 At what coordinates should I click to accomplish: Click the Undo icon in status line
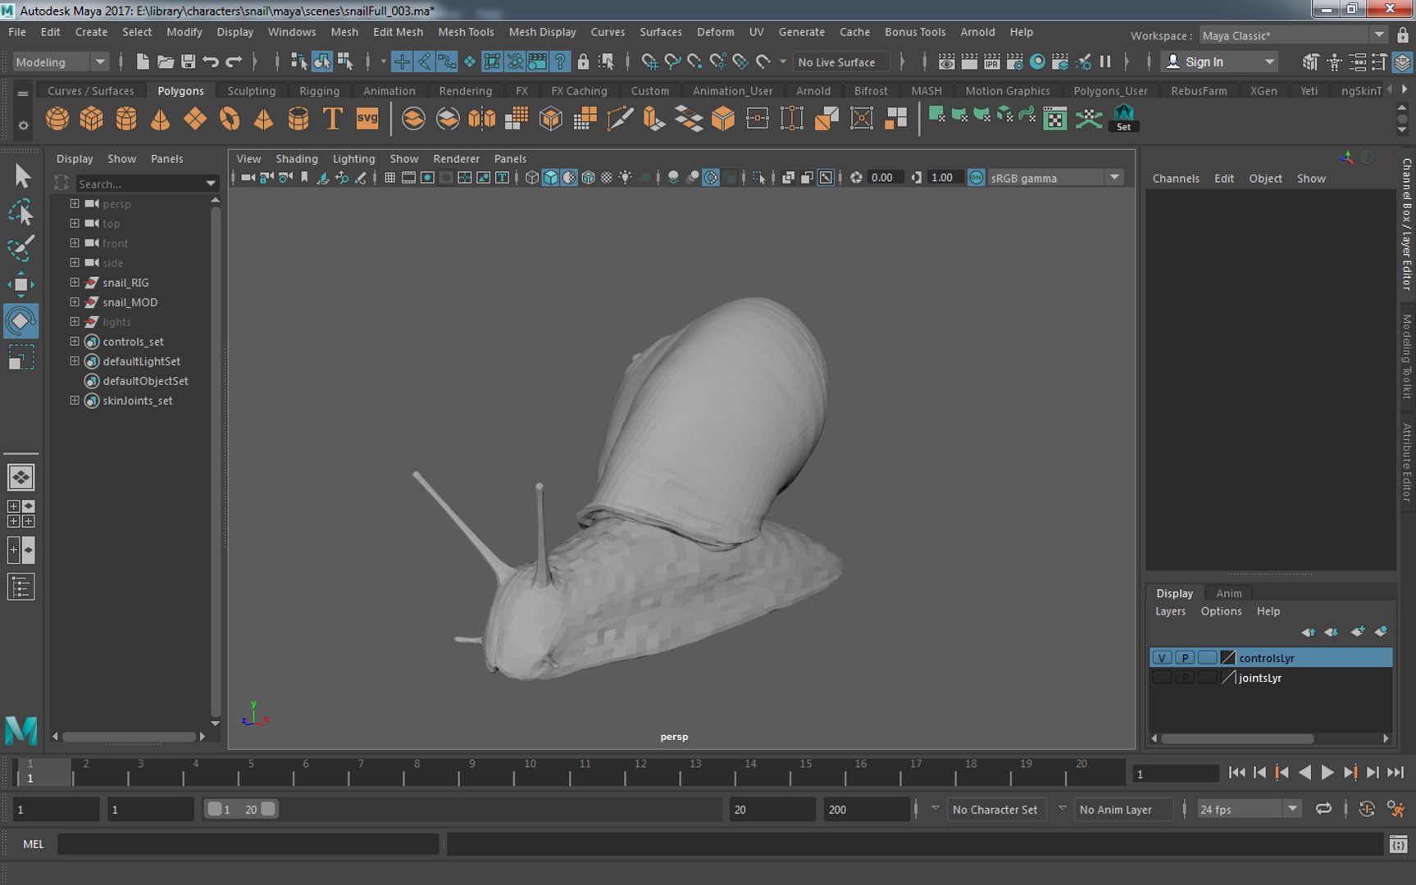pos(211,61)
